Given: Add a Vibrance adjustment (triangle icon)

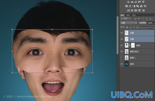Looking at the screenshot, I should coord(143,2).
